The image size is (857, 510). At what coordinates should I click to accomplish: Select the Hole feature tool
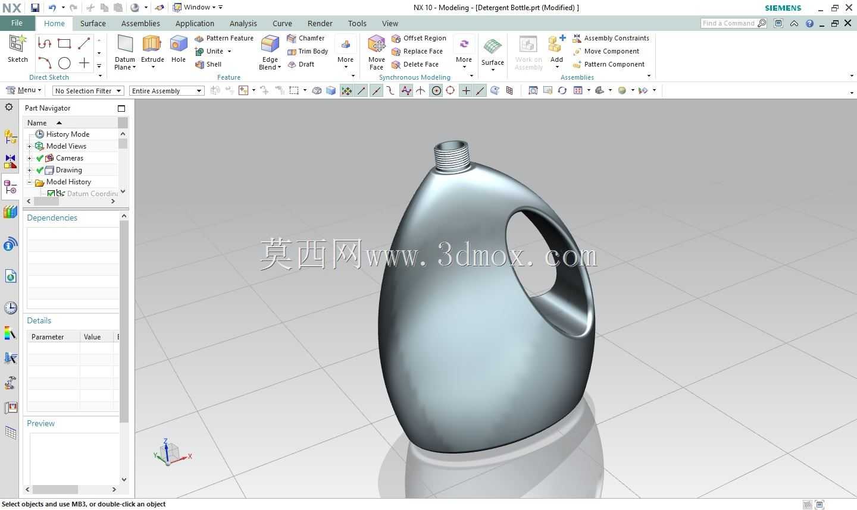click(x=179, y=49)
